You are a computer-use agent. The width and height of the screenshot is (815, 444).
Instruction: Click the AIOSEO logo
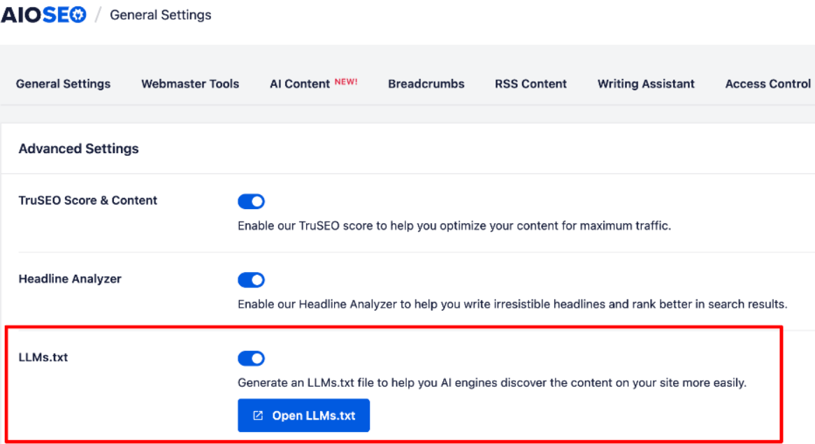tap(43, 15)
